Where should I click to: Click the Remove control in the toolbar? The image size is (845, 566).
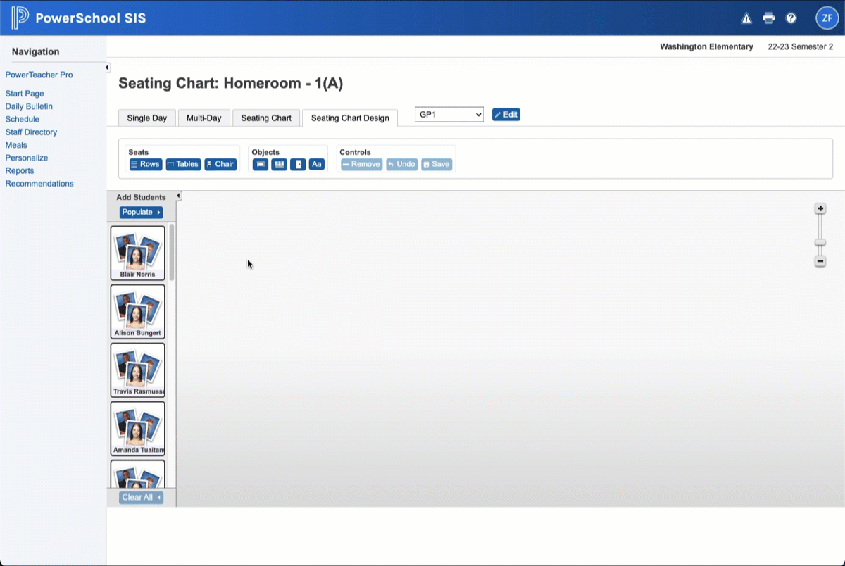click(x=361, y=164)
